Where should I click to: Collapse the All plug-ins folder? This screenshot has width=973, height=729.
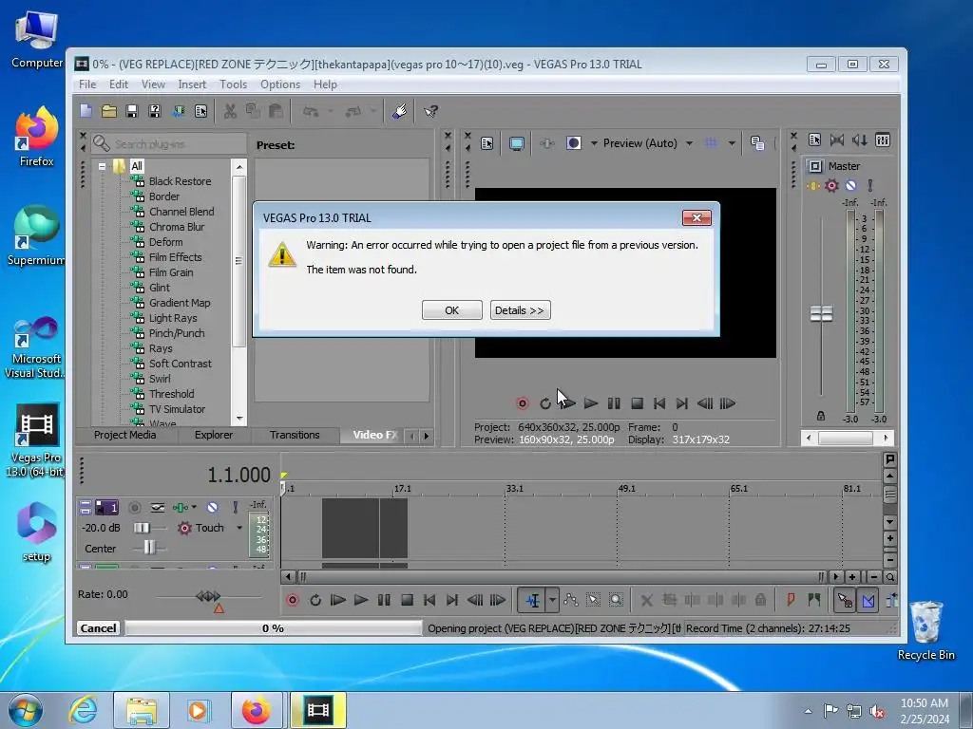click(x=103, y=166)
